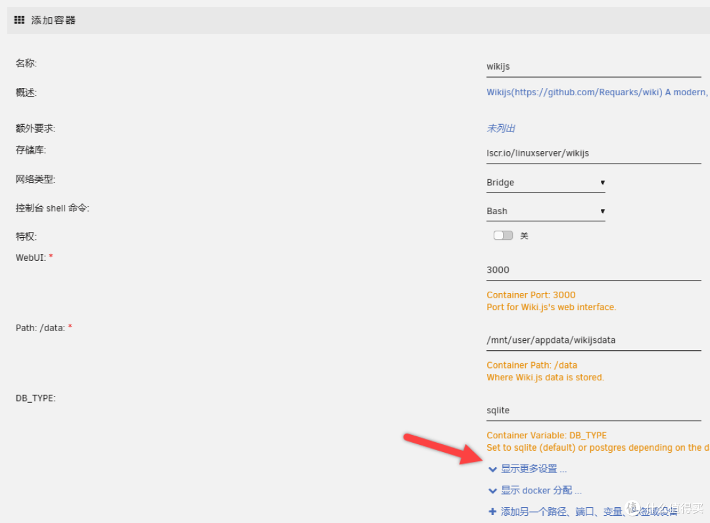
Task: Click the Container Path: /data text
Action: (x=532, y=365)
